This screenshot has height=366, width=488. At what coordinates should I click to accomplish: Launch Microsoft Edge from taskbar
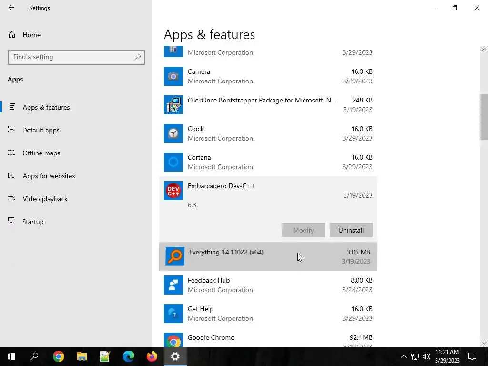click(129, 356)
